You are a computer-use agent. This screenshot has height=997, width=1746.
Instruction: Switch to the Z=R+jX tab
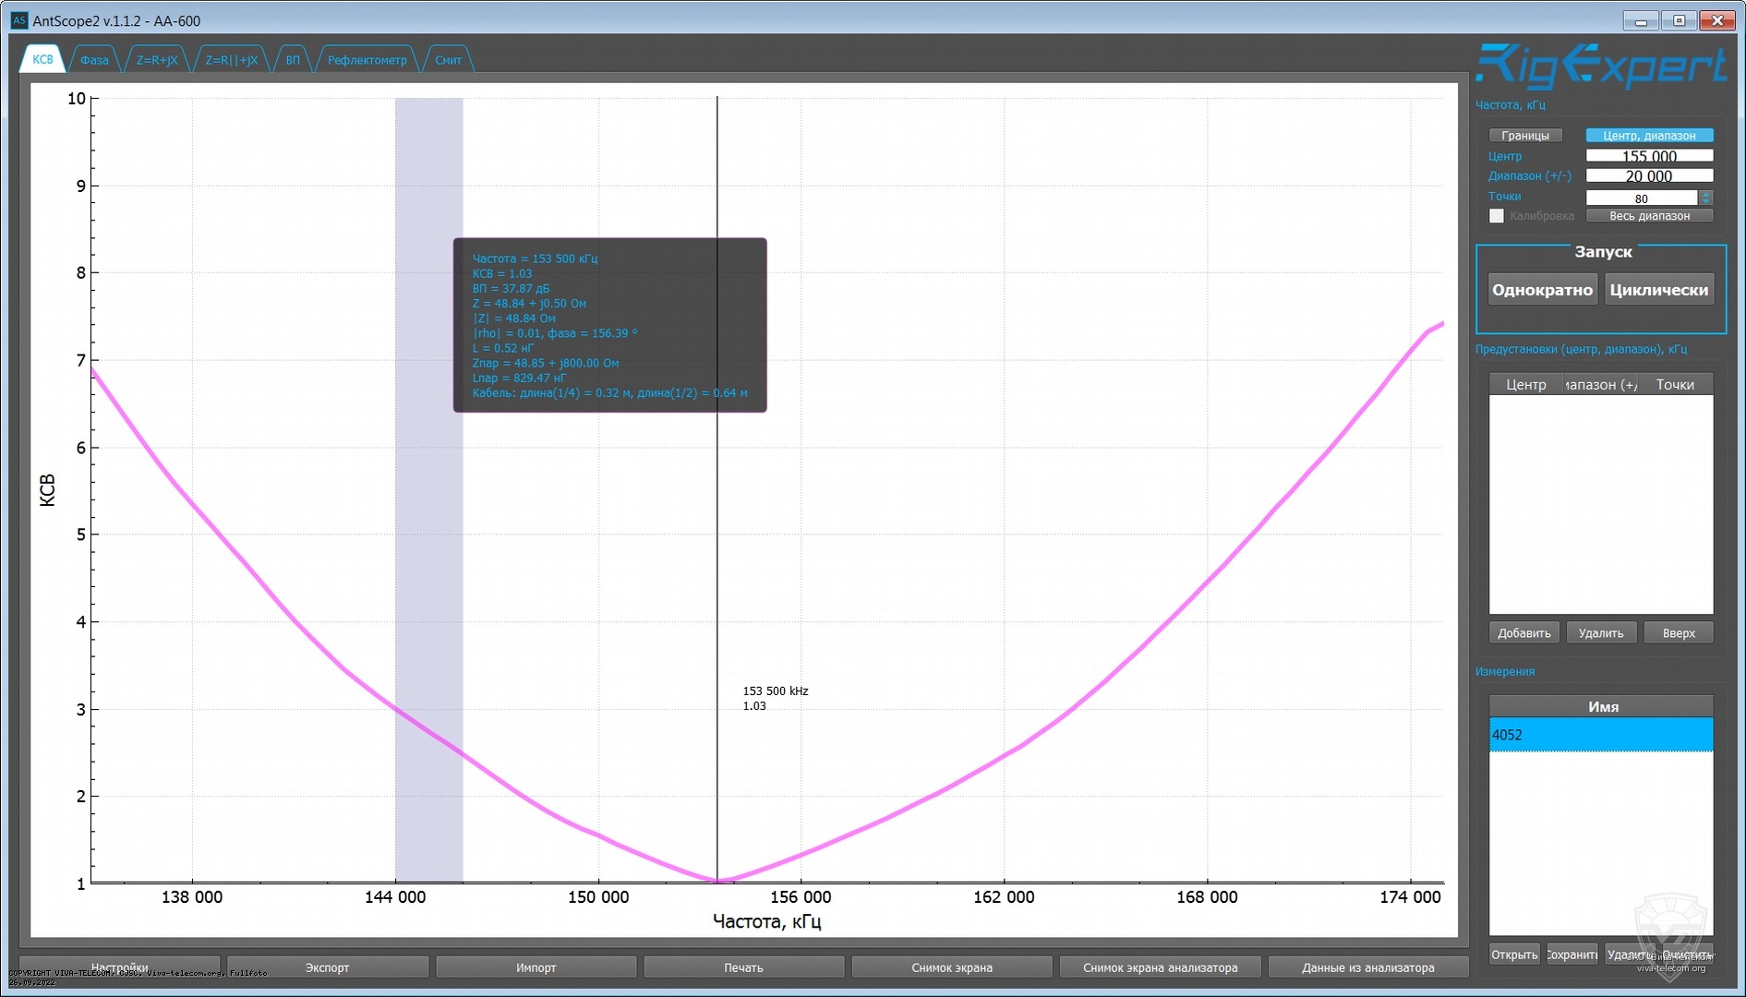pos(157,60)
